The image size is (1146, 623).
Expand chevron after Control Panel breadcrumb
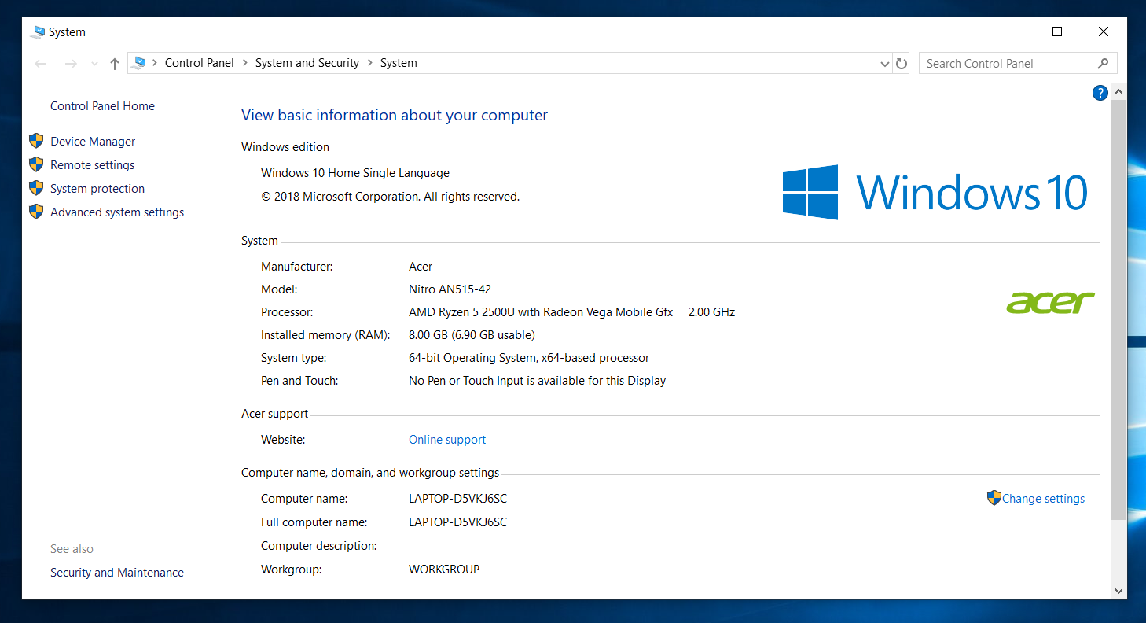click(244, 63)
